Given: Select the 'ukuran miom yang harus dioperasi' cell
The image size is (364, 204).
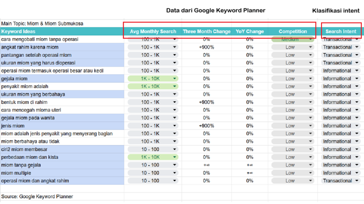Looking at the screenshot, I should [x=62, y=63].
